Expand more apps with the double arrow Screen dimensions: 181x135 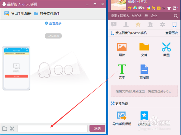point(163,8)
